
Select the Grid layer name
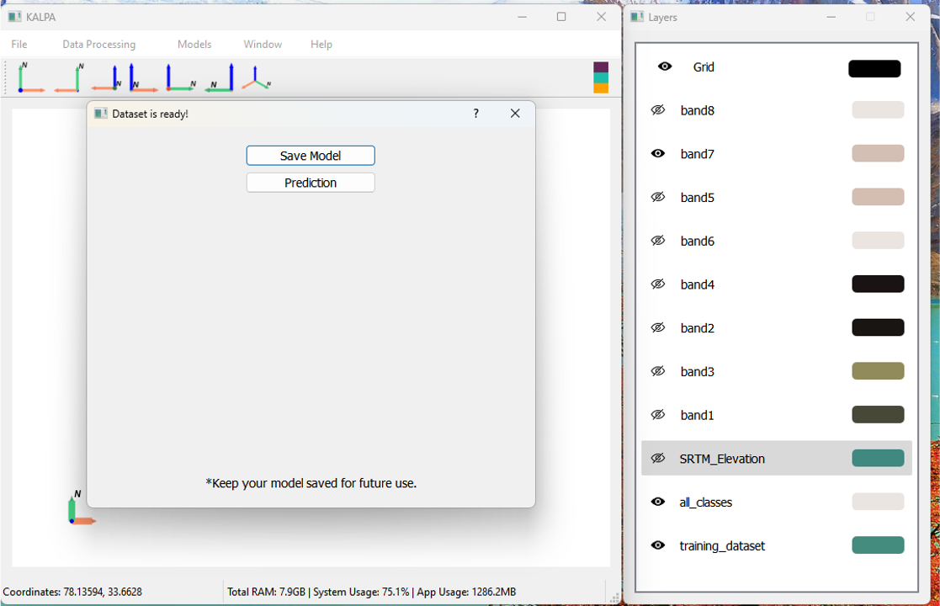(704, 67)
